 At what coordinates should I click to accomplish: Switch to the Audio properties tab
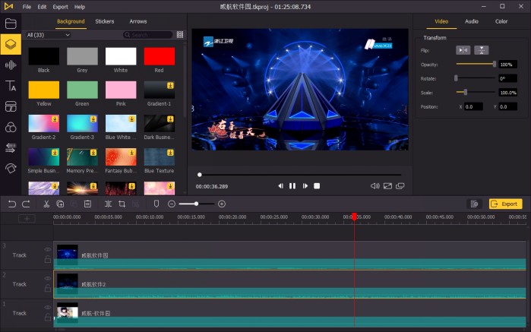coord(472,21)
